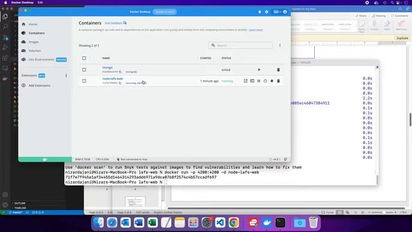
Task: Check the node-lafs-web container checkbox
Action: [84, 81]
